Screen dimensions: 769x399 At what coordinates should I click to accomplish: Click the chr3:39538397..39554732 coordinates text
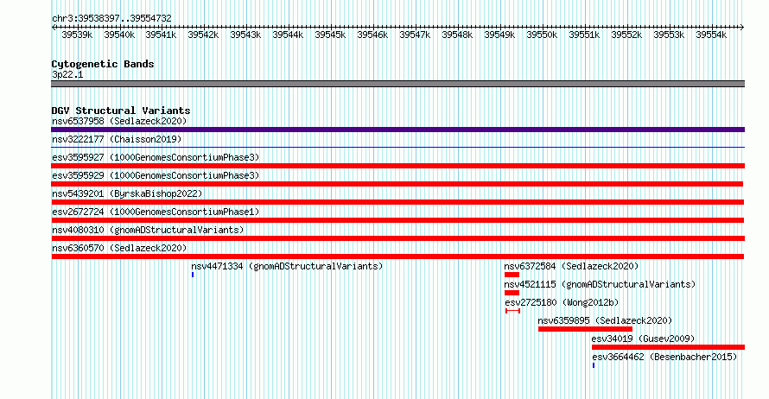(x=111, y=18)
